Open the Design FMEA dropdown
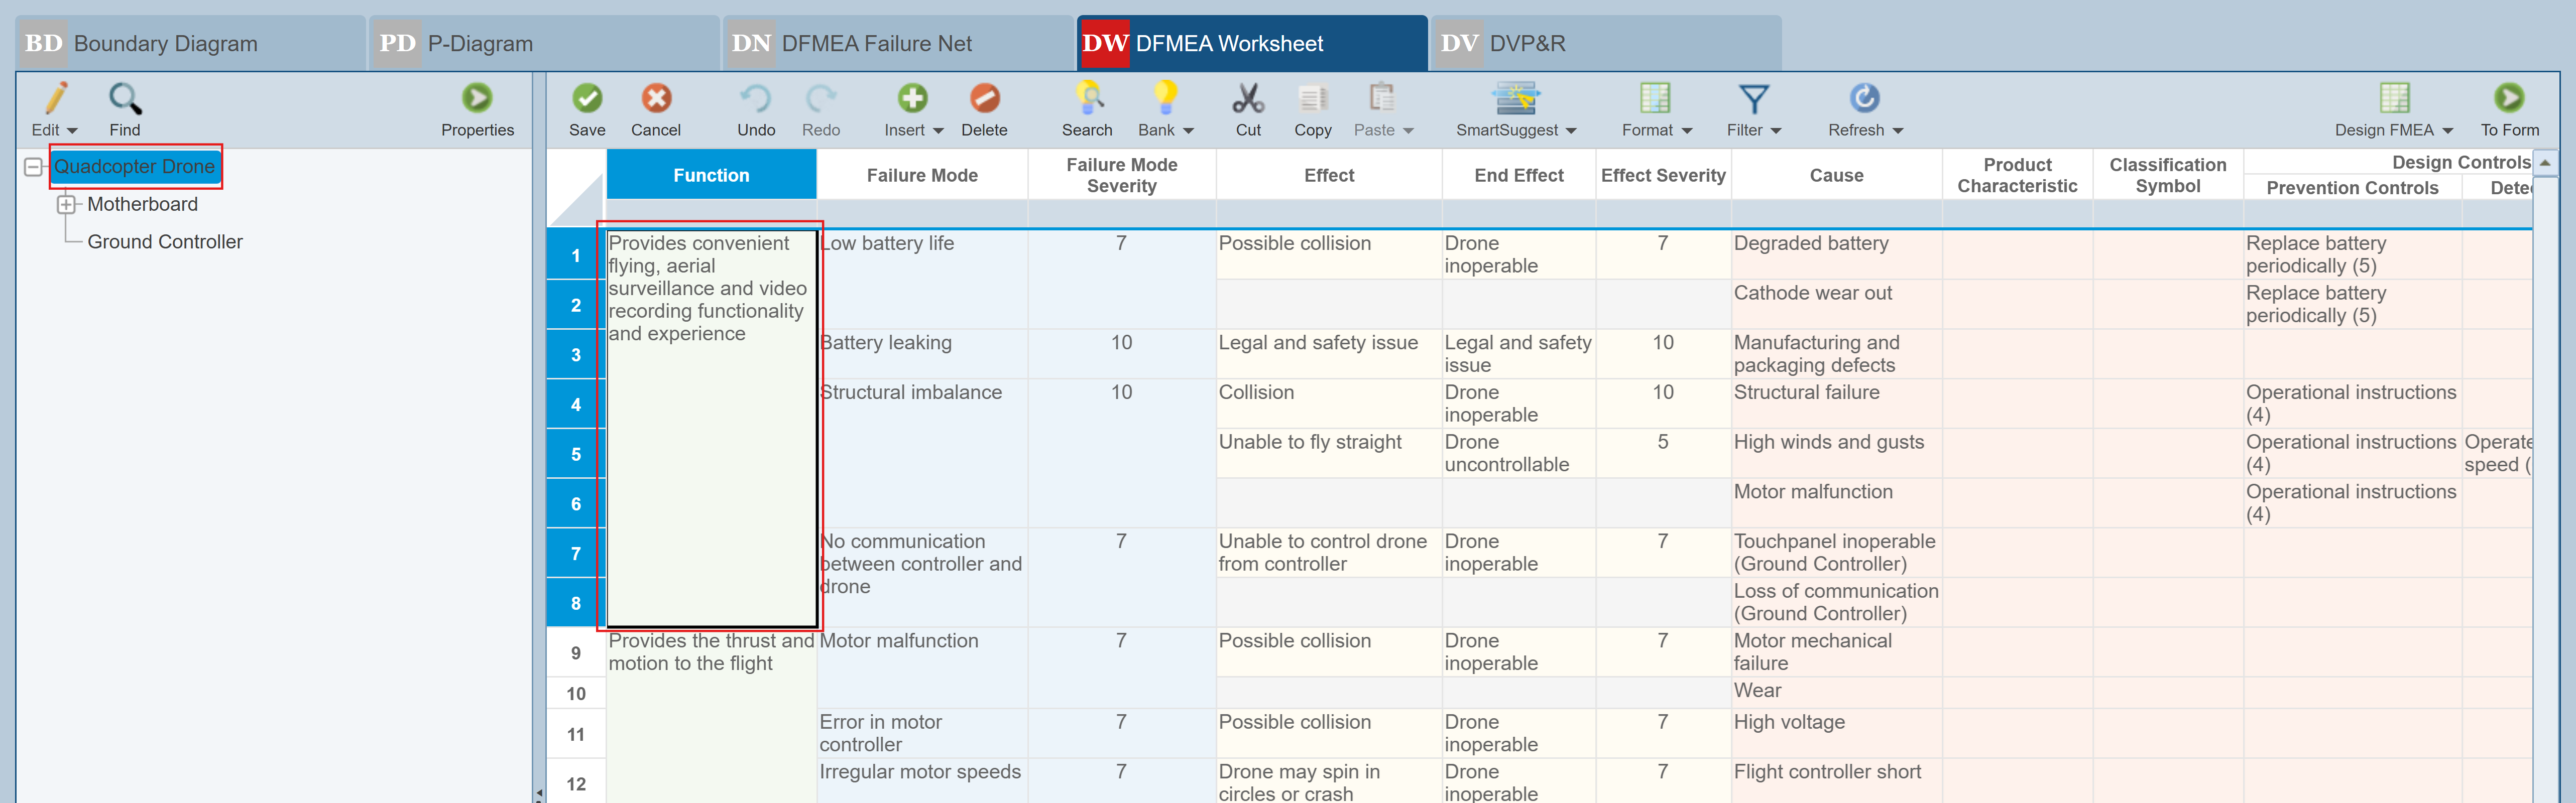 tap(2447, 131)
